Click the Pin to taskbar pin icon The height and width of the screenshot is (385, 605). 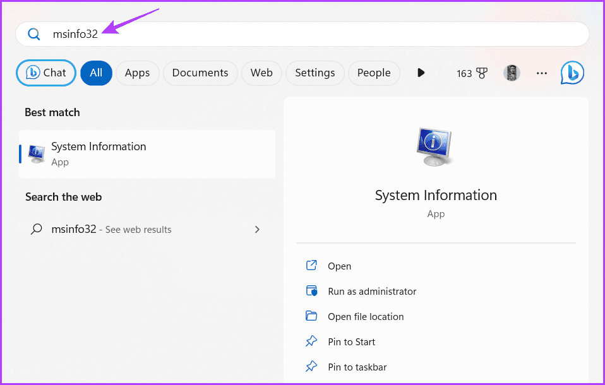311,367
